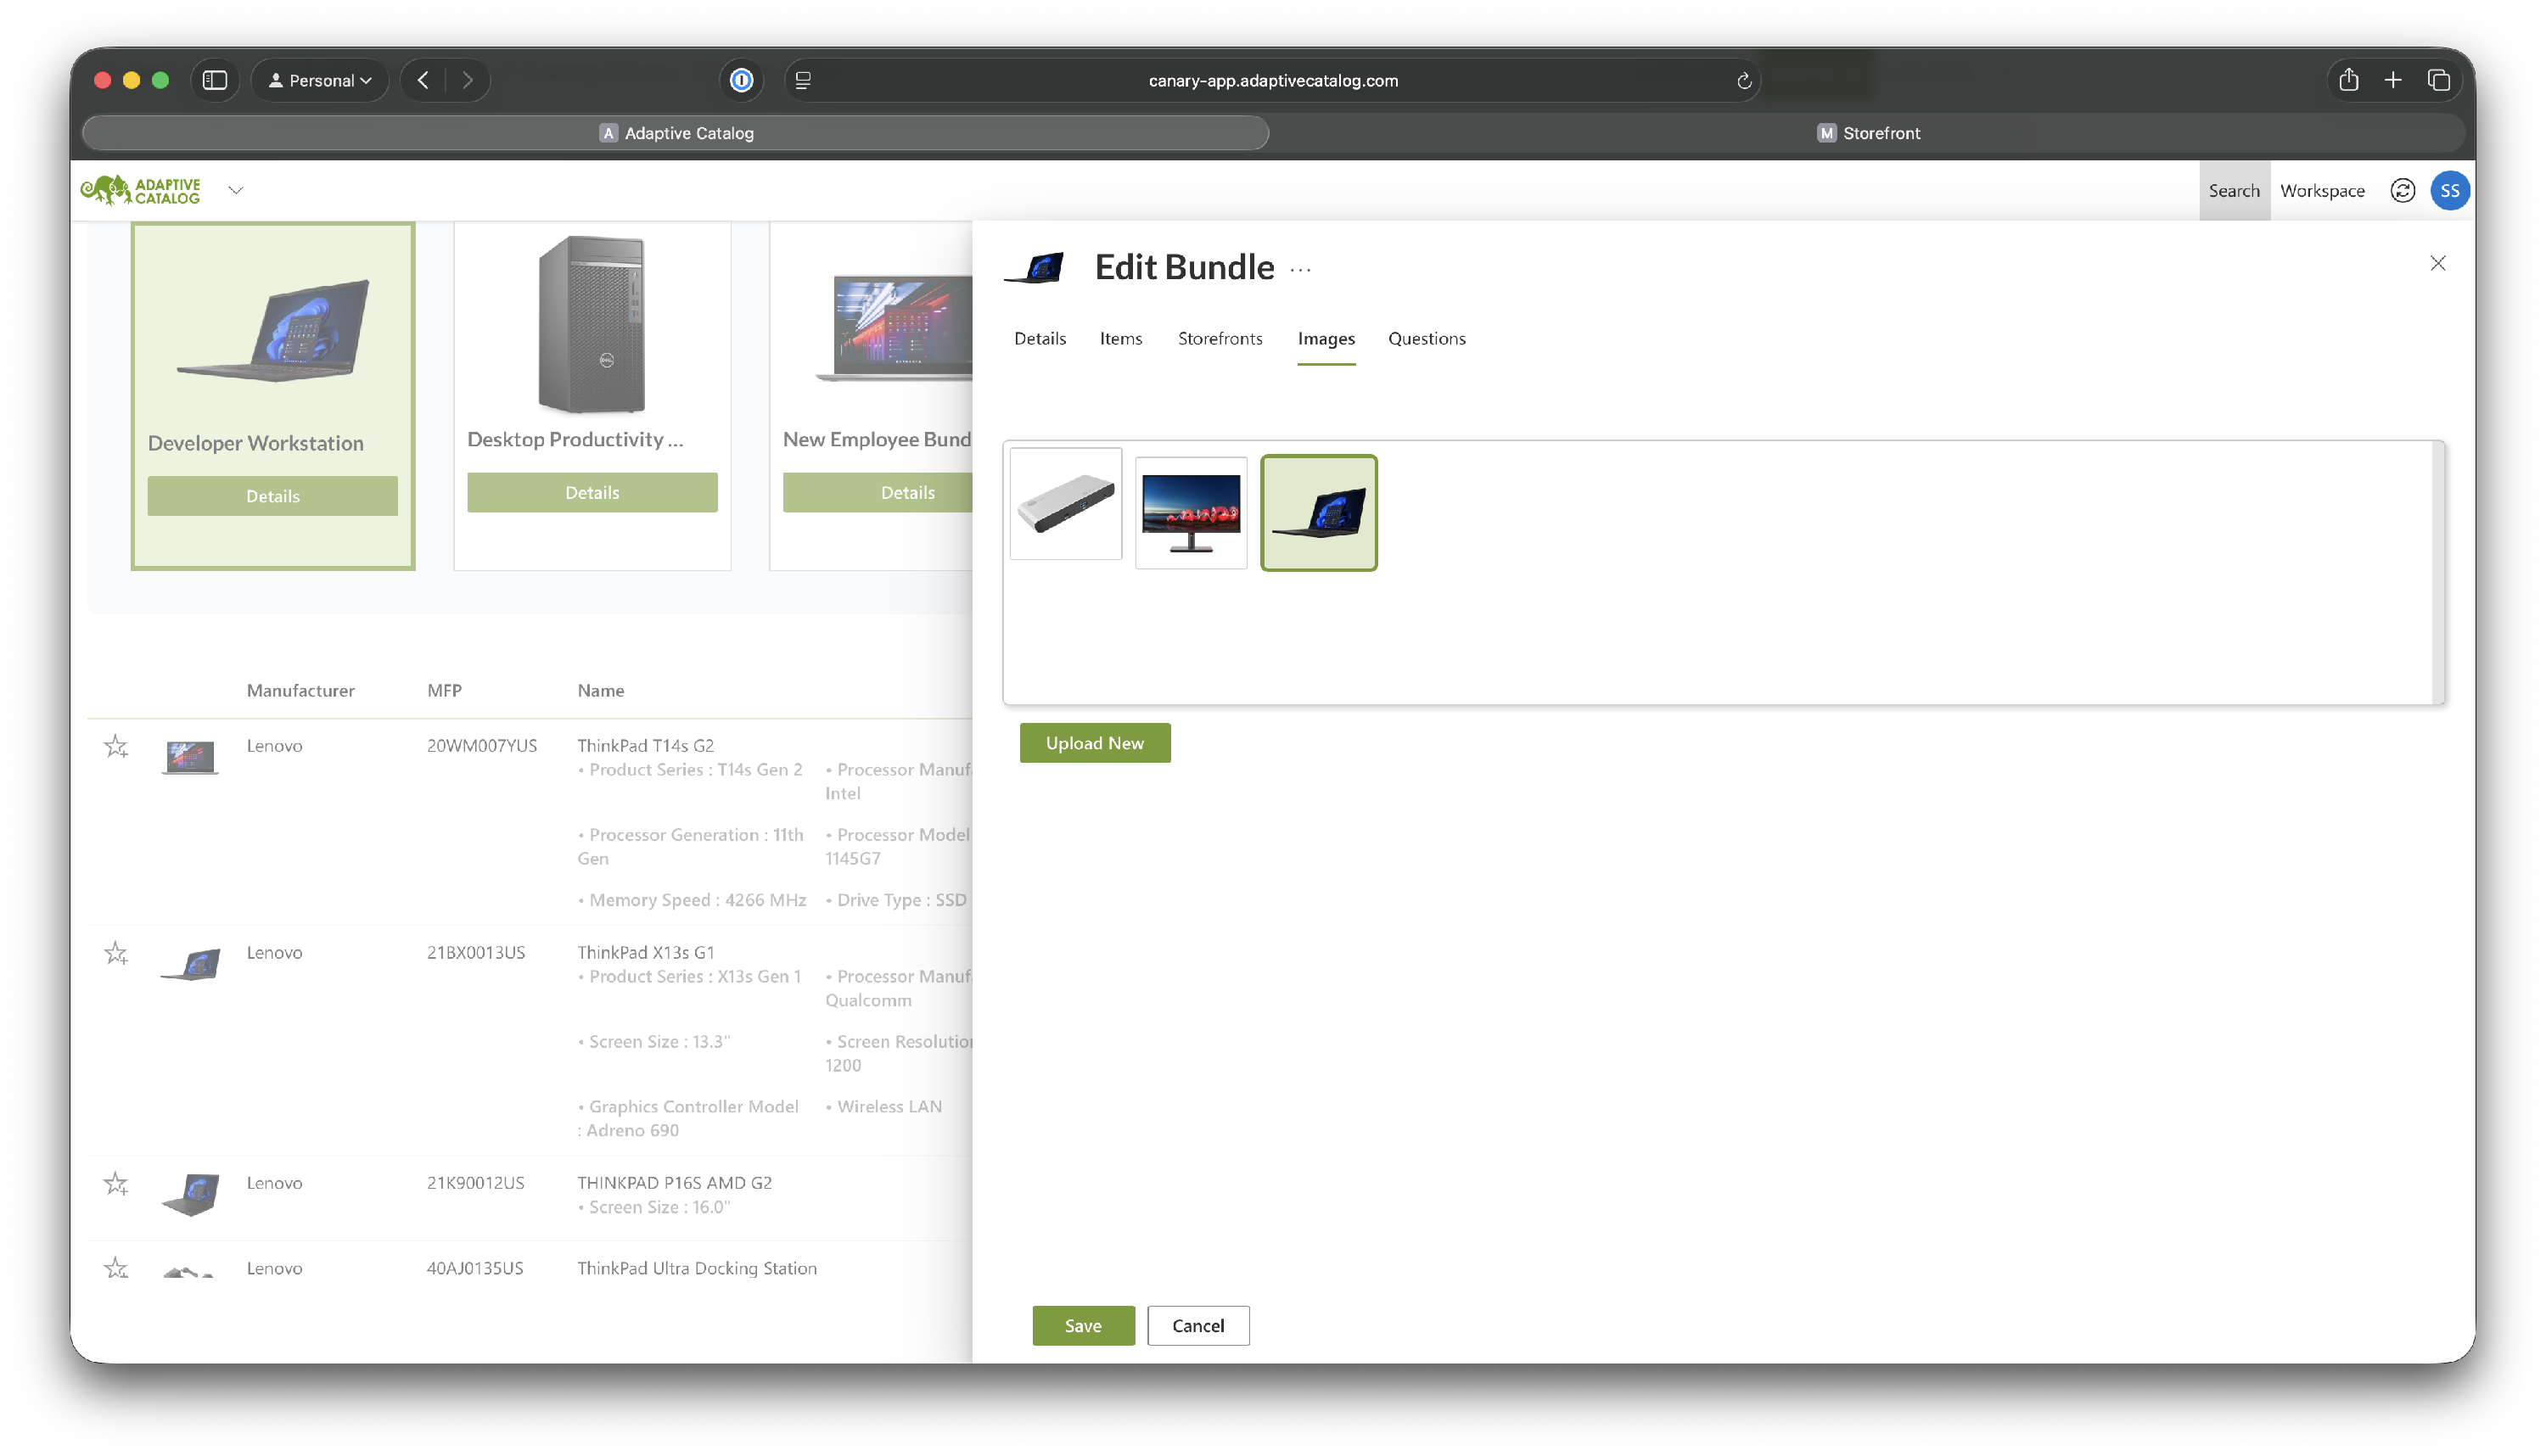The height and width of the screenshot is (1456, 2546).
Task: Click the sync refresh icon near Workspace
Action: 2402,190
